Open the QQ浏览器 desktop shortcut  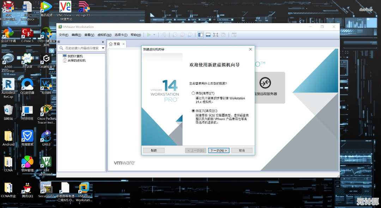[27, 87]
